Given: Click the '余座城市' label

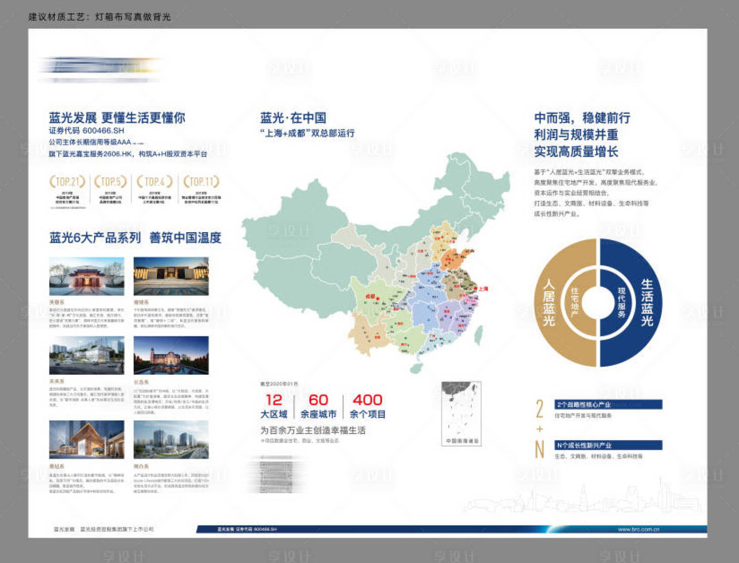Looking at the screenshot, I should tap(318, 414).
